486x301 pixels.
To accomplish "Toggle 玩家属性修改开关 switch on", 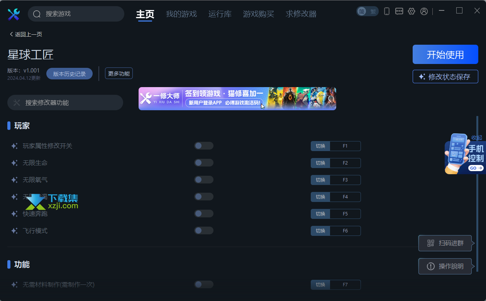I will point(204,146).
